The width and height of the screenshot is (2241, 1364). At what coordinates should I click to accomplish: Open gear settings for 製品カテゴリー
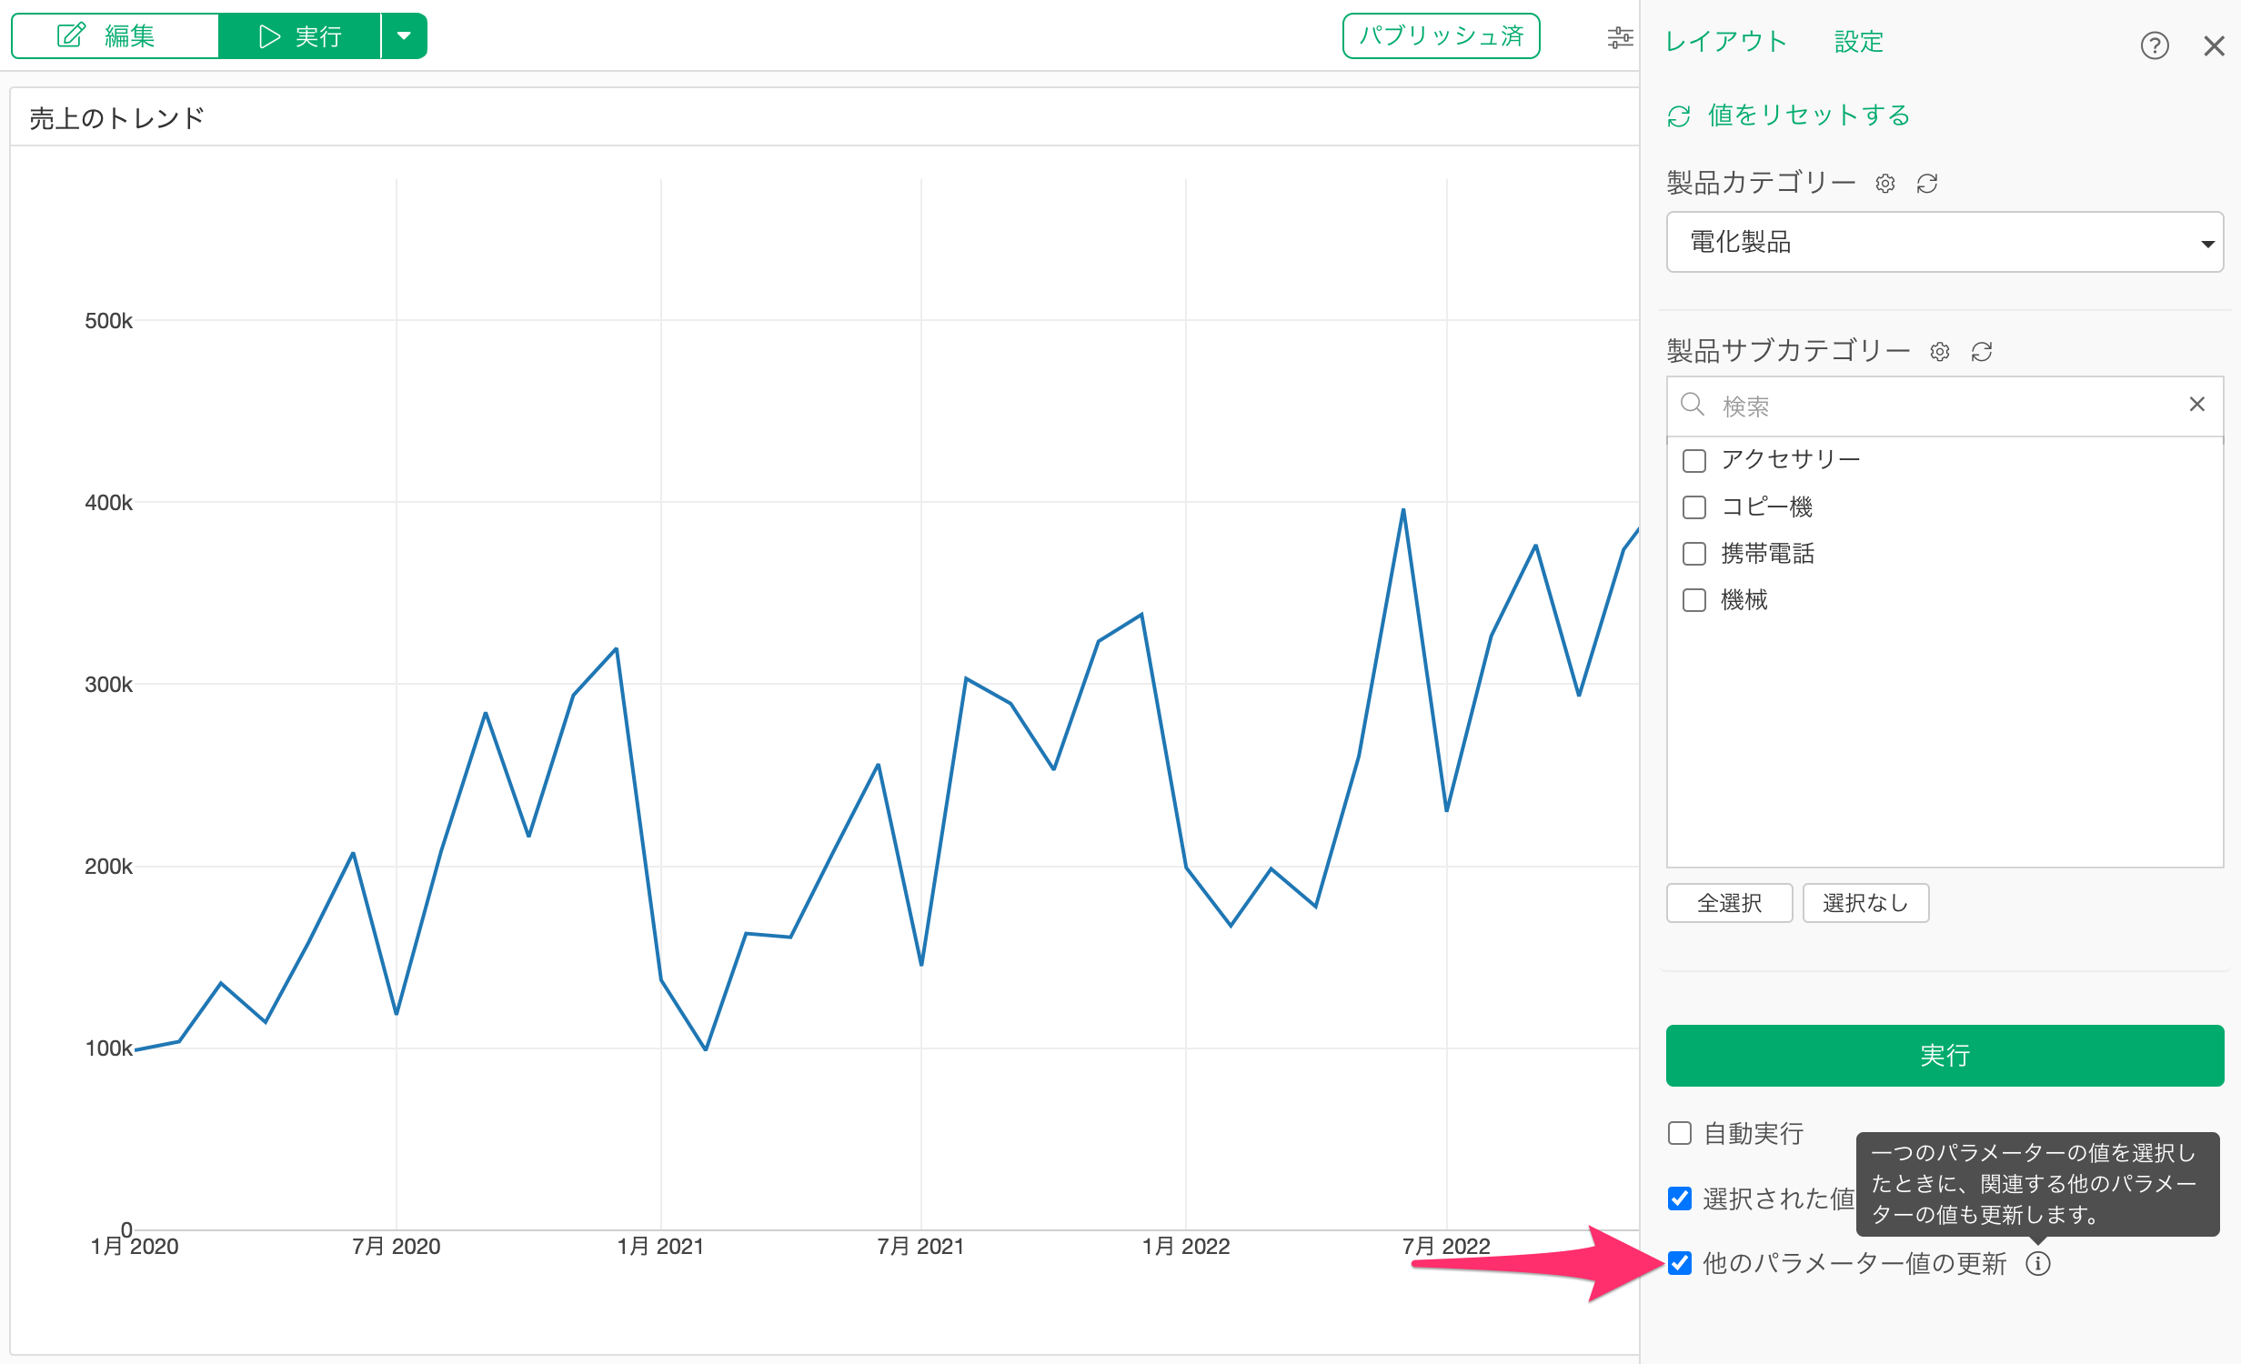1885,184
